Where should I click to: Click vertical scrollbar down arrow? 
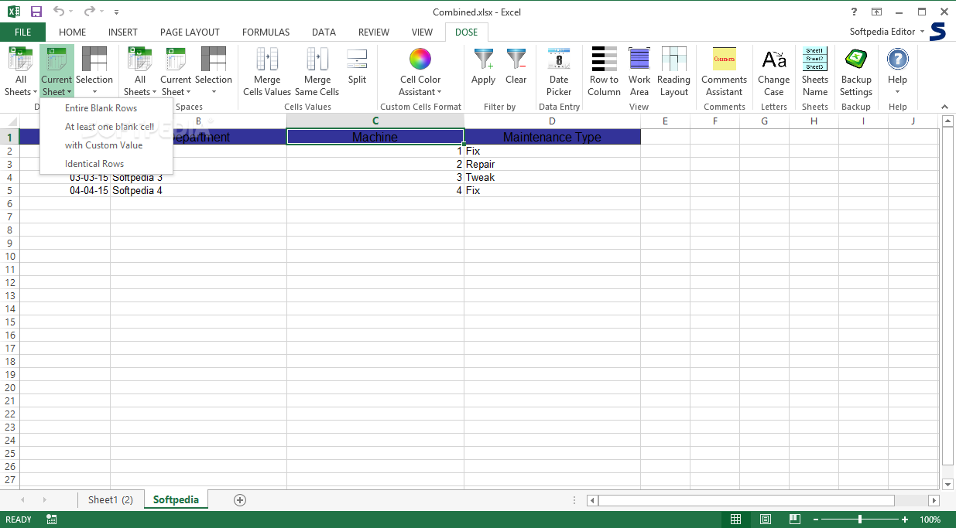tap(948, 484)
